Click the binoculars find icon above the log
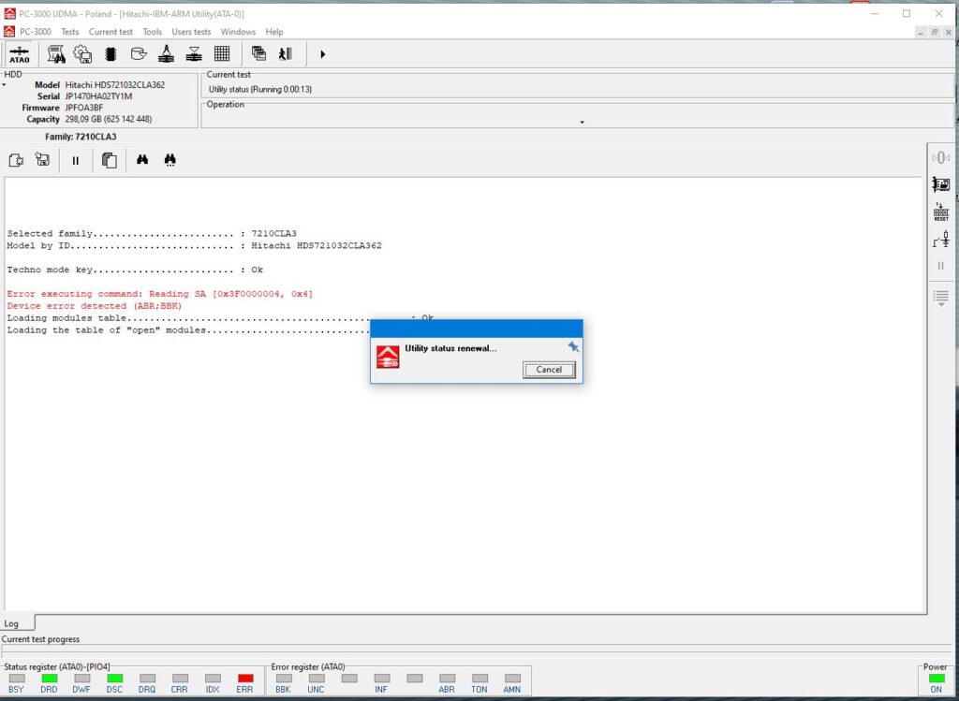Screen dimensions: 959x701 pyautogui.click(x=142, y=160)
